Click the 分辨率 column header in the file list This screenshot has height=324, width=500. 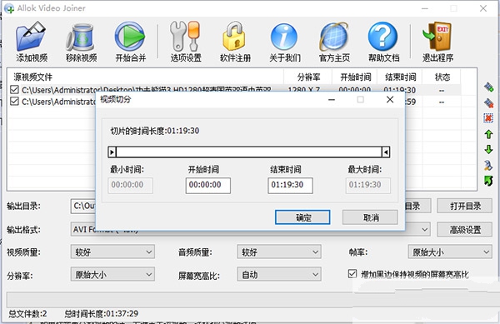click(308, 77)
